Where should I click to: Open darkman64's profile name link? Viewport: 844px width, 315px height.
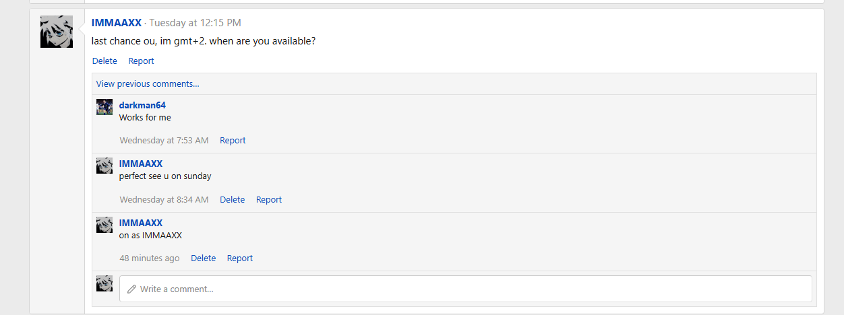click(142, 105)
